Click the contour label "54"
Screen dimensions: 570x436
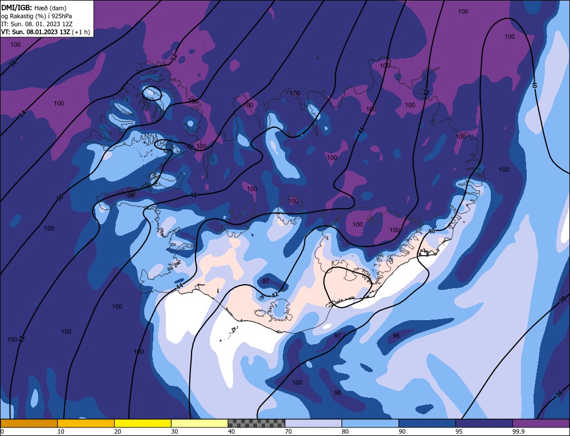(23, 114)
